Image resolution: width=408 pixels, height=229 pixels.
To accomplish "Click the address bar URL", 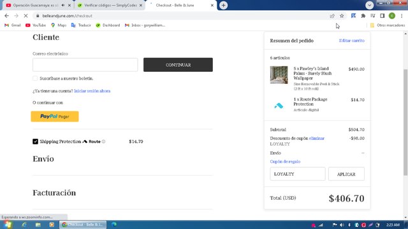I will point(67,16).
